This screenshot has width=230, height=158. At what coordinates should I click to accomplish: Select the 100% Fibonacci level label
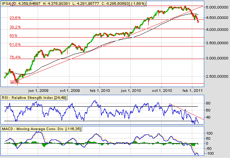[15, 82]
